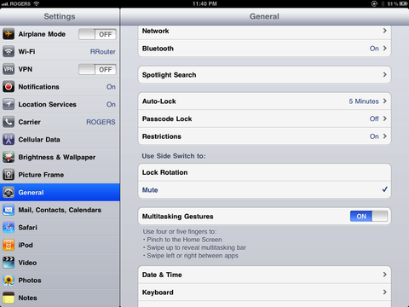Open Picture Frame in sidebar

pos(60,175)
